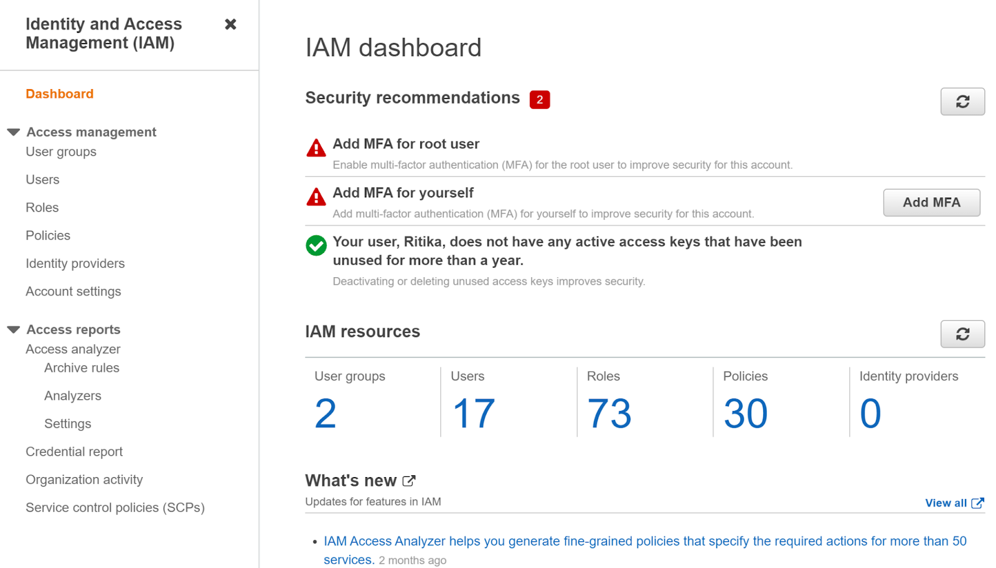This screenshot has height=568, width=996.
Task: Select Credential report in sidebar
Action: (74, 452)
